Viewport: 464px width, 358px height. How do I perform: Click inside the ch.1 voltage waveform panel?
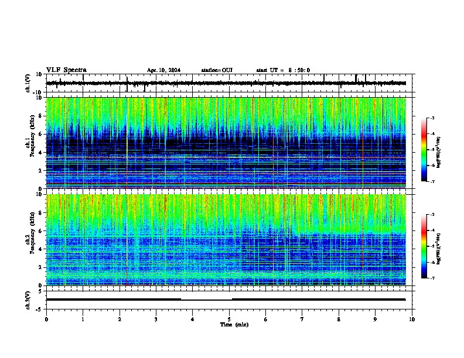(229, 83)
